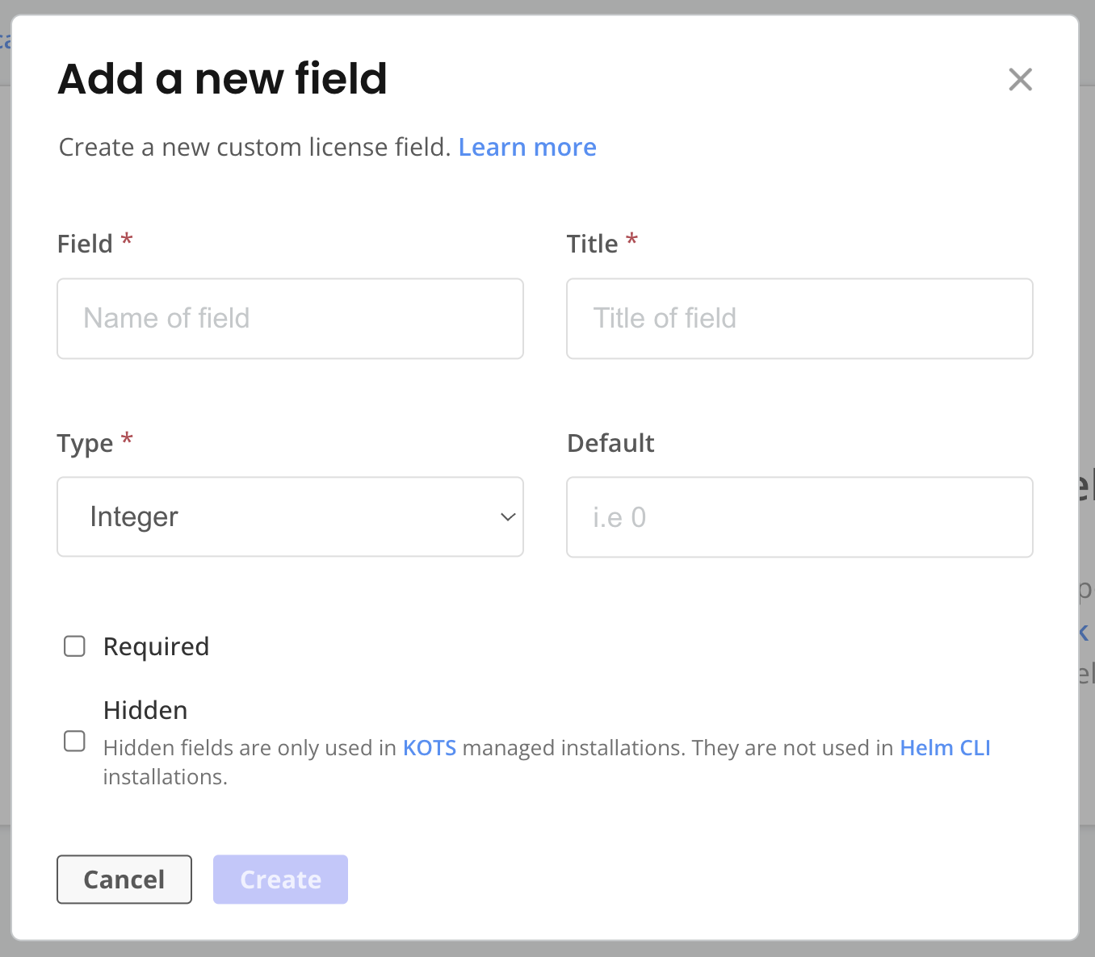Viewport: 1095px width, 957px height.
Task: Click the red asterisk next to Field
Action: [x=127, y=240]
